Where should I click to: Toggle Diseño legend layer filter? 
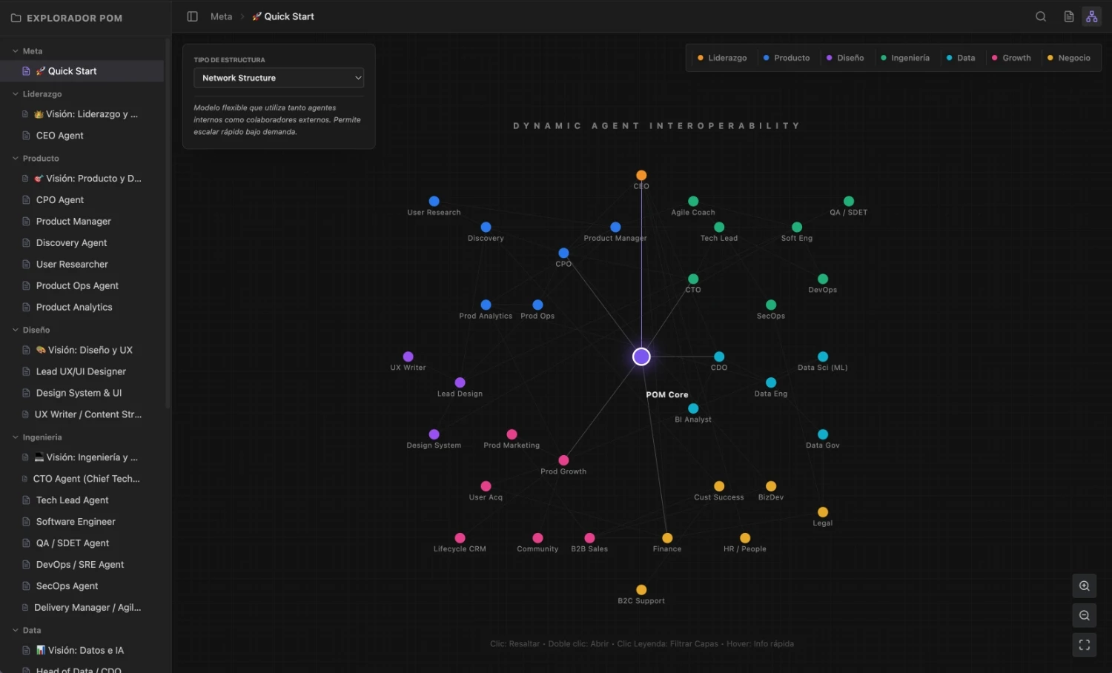tap(845, 58)
